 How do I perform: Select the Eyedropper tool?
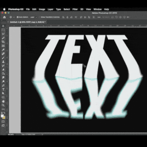[x=3, y=50]
